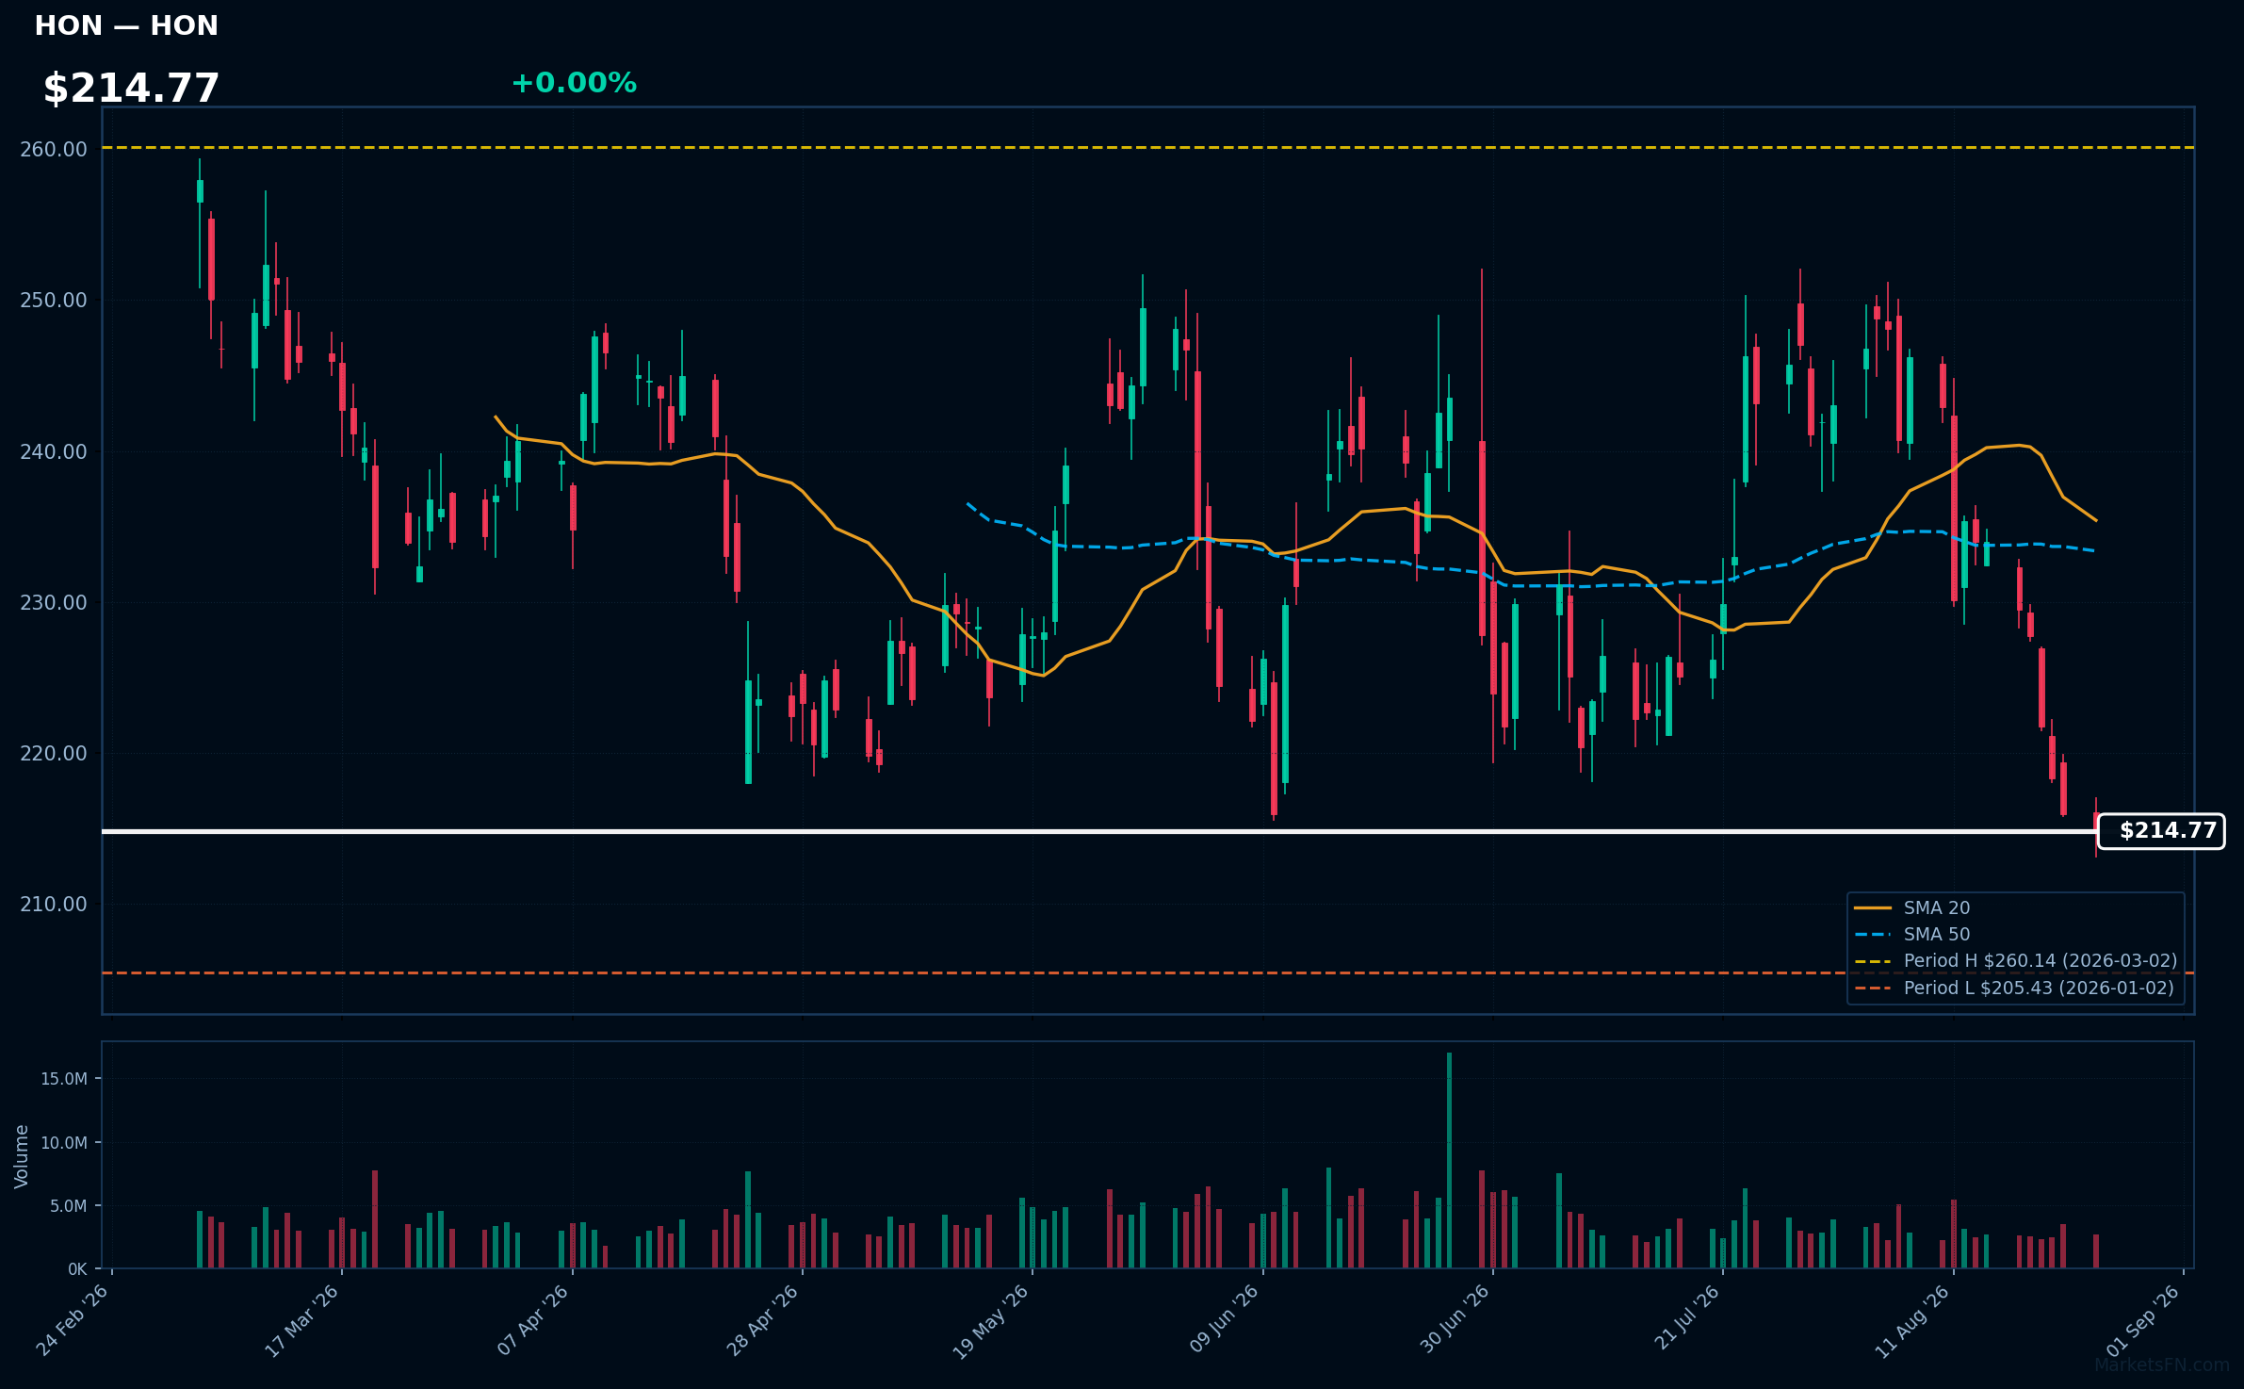2244x1389 pixels.
Task: Click the 07 Apr '26 date label
Action: (x=533, y=1320)
